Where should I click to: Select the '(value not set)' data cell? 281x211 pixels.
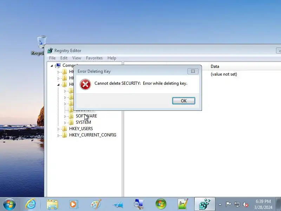(224, 74)
